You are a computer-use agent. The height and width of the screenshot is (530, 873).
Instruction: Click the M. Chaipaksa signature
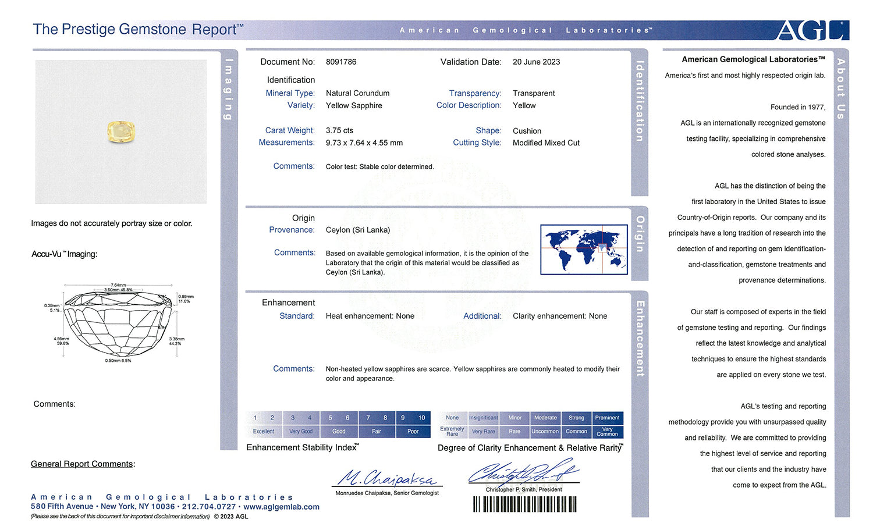387,478
